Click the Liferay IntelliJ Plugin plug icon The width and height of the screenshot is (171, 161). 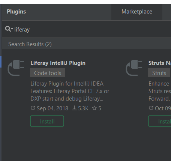pos(16,68)
